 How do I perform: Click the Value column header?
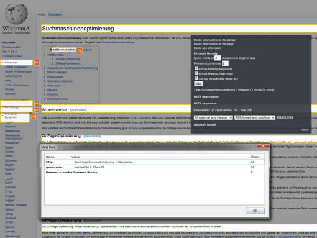coord(75,157)
